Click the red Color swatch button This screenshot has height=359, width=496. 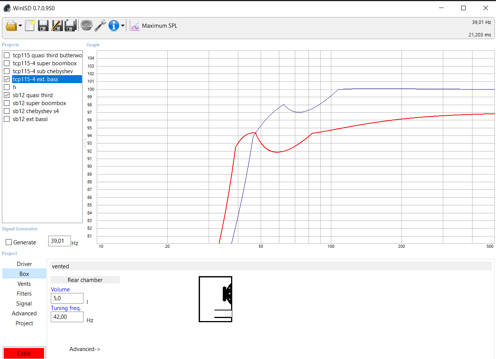click(x=24, y=353)
